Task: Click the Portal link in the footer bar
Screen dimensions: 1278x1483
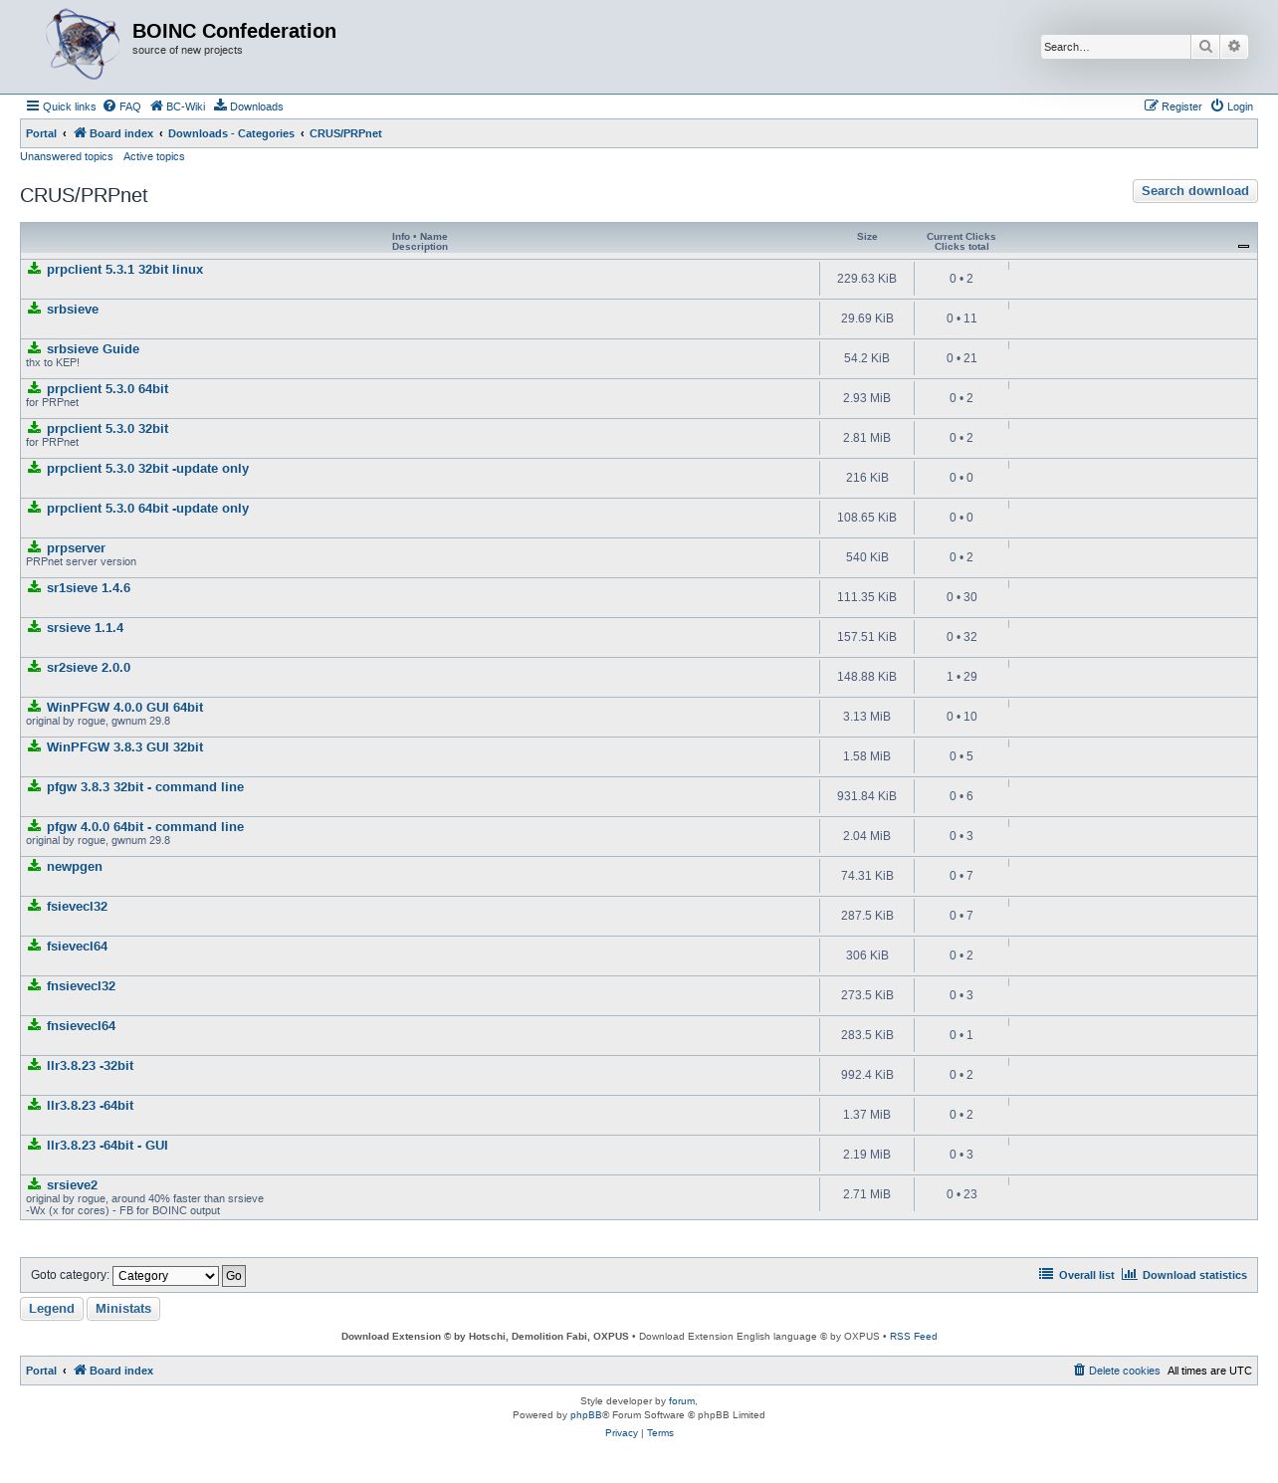Action: tap(41, 1371)
